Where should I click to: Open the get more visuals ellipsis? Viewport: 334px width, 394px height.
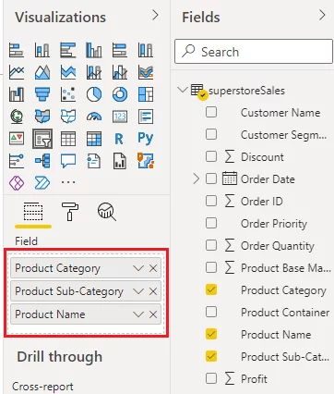(68, 182)
